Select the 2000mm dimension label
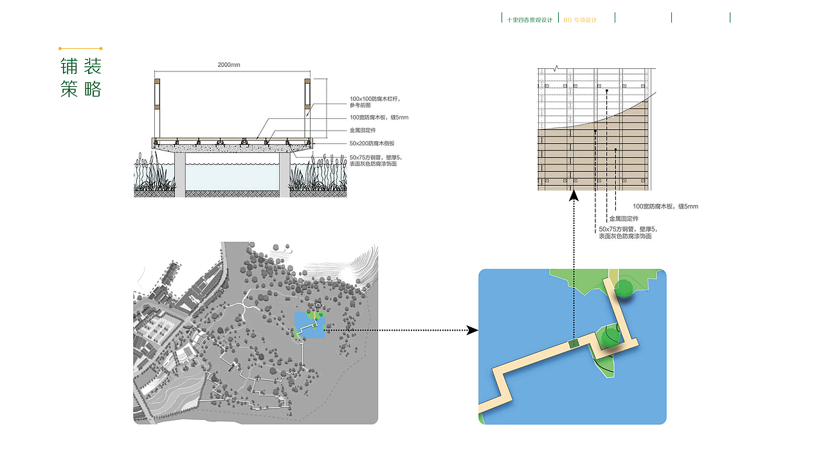 (x=228, y=65)
